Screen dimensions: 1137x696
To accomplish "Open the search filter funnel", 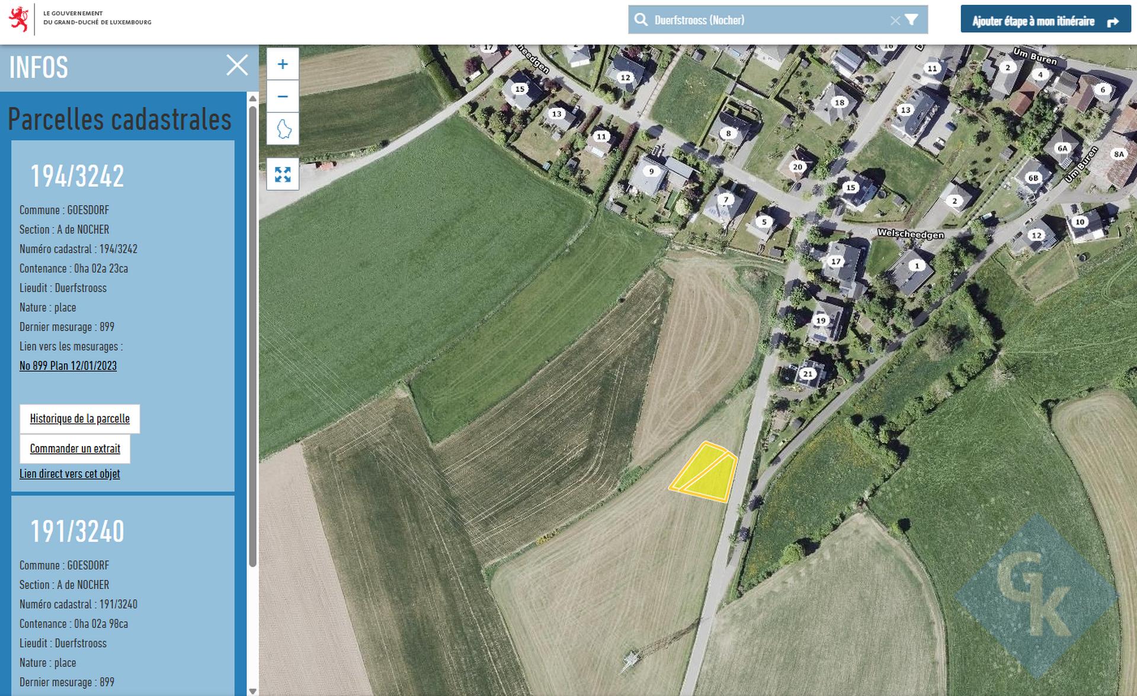I will 912,20.
